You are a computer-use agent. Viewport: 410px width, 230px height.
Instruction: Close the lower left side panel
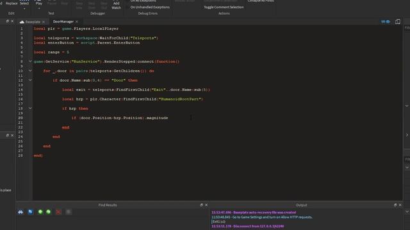coord(12,135)
